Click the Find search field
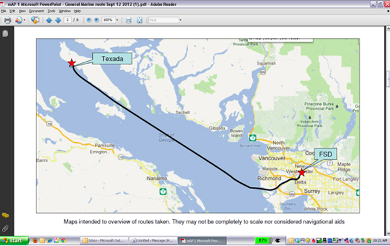The image size is (390, 246). coord(164,20)
